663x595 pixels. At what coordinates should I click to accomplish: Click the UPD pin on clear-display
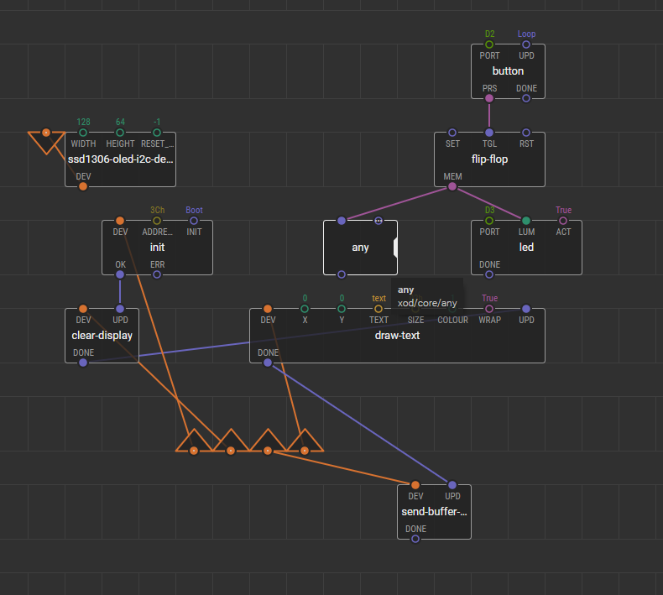(x=120, y=308)
